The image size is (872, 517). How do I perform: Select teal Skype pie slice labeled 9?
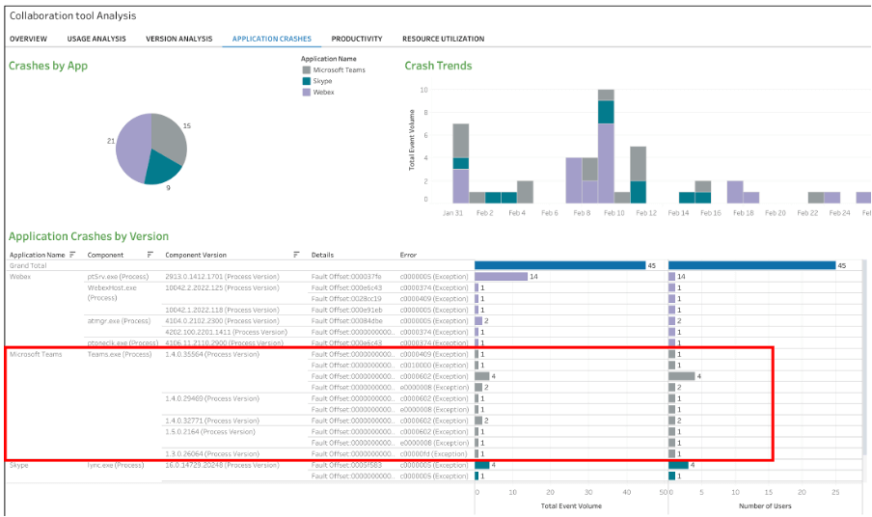point(164,170)
